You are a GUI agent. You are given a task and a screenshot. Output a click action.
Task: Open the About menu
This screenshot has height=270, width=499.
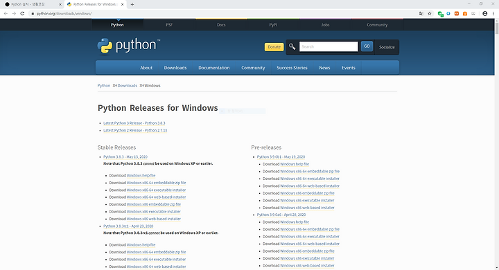pos(146,68)
